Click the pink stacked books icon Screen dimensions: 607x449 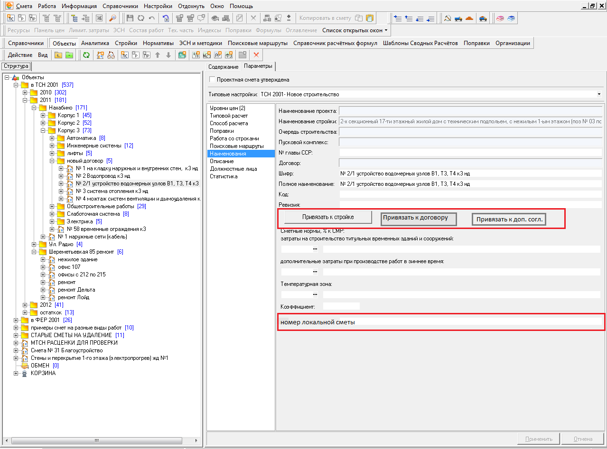coord(500,18)
